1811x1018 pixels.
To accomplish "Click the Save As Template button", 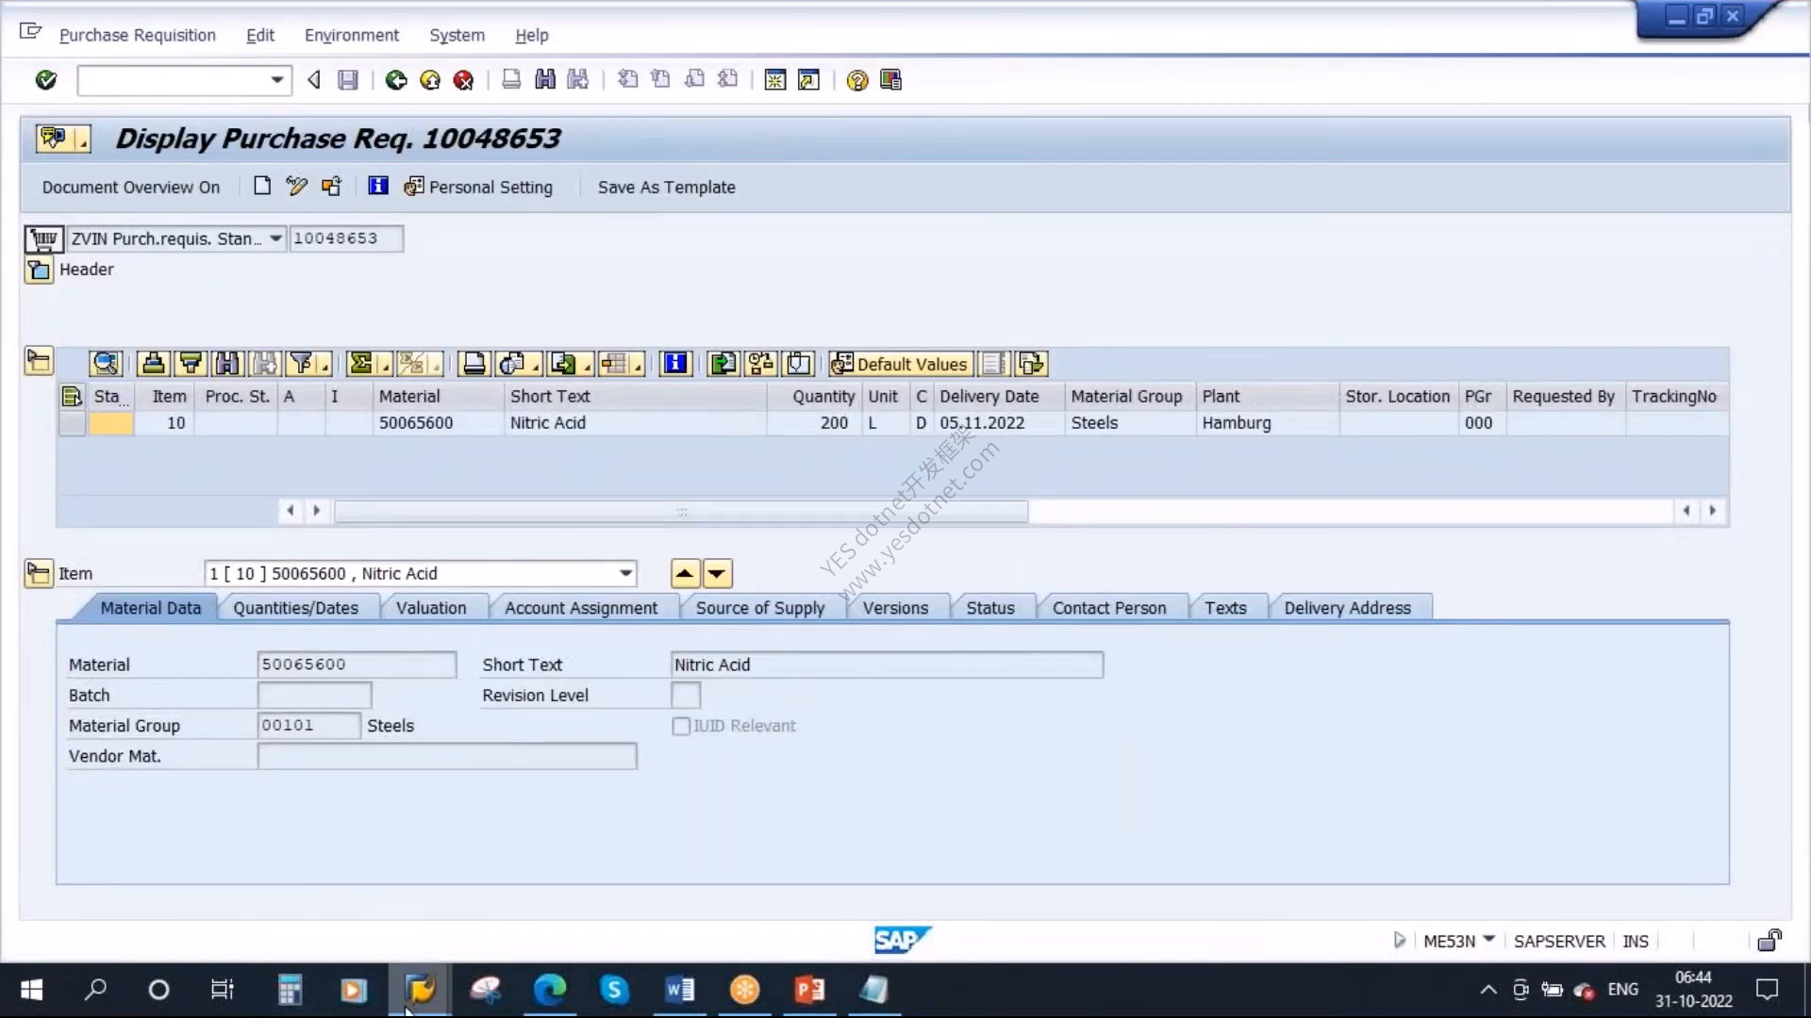I will (666, 187).
